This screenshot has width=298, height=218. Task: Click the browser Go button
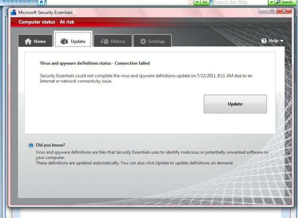[205, 2]
